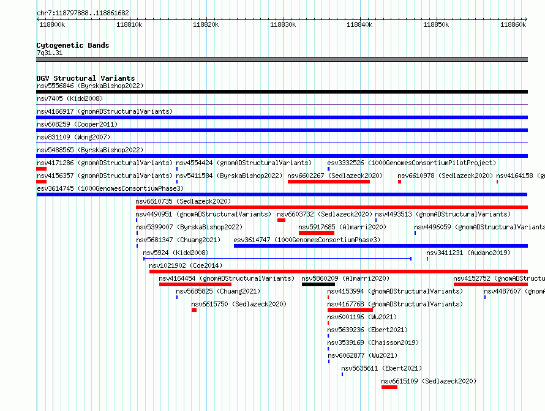This screenshot has width=545, height=411.
Task: Select the blue bar under nsv608259
Action: pos(282,130)
